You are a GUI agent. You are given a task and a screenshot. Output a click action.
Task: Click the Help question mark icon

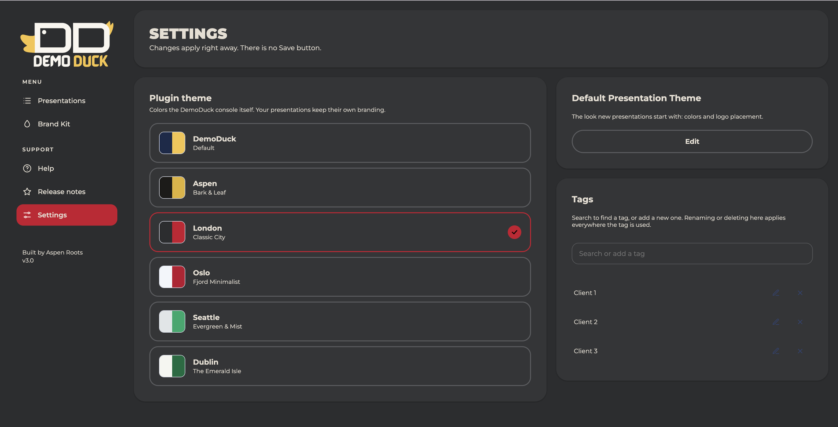point(27,168)
